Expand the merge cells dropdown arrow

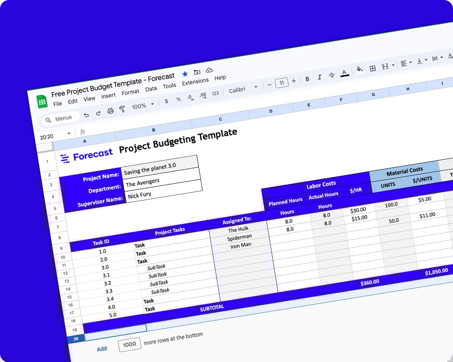393,65
